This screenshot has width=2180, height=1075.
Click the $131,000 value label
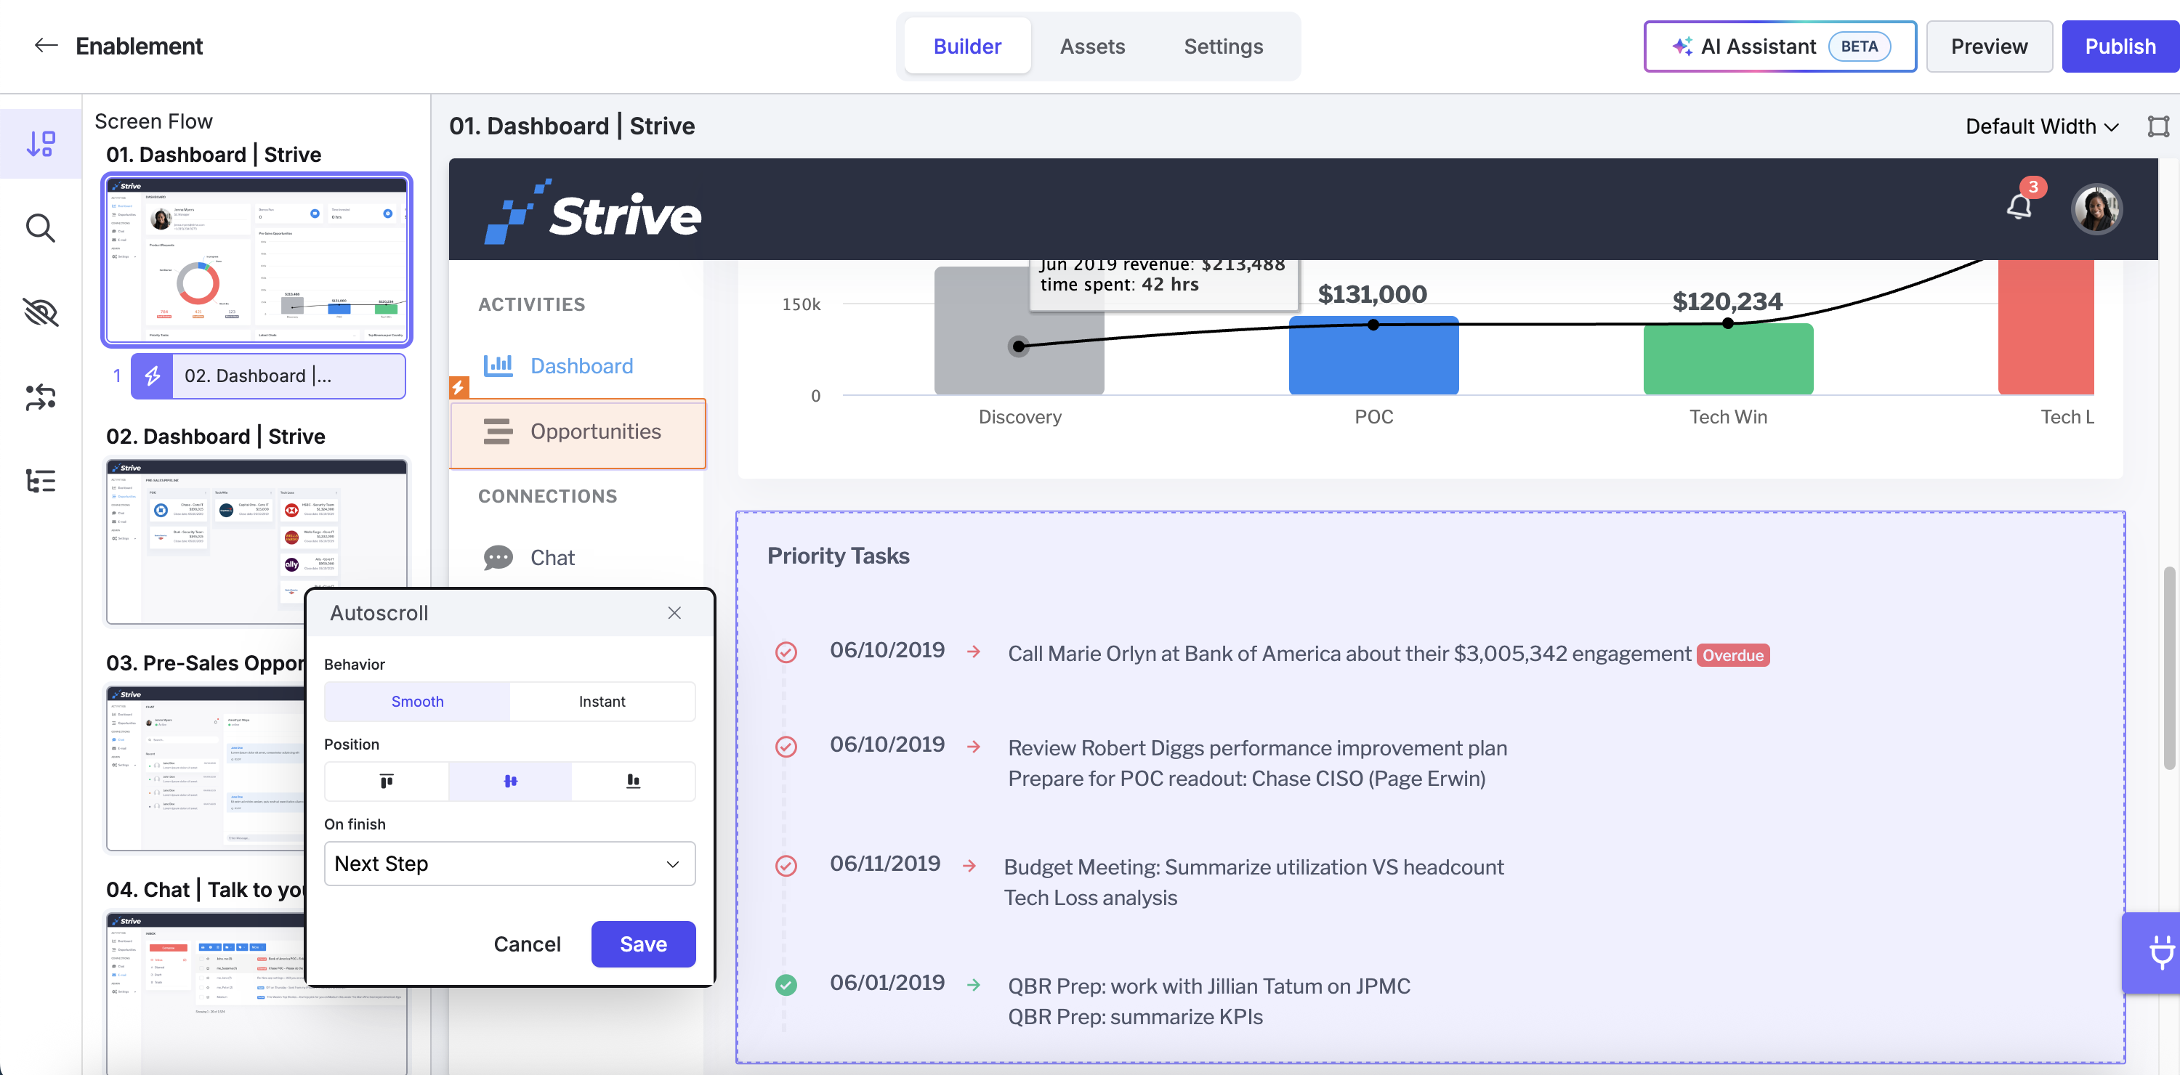click(x=1372, y=293)
